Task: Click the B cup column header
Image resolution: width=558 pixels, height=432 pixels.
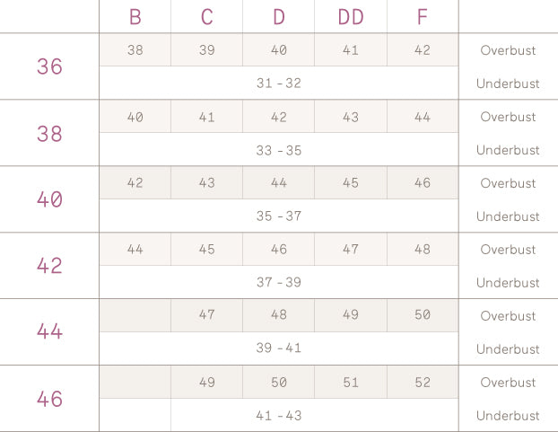Action: point(135,17)
